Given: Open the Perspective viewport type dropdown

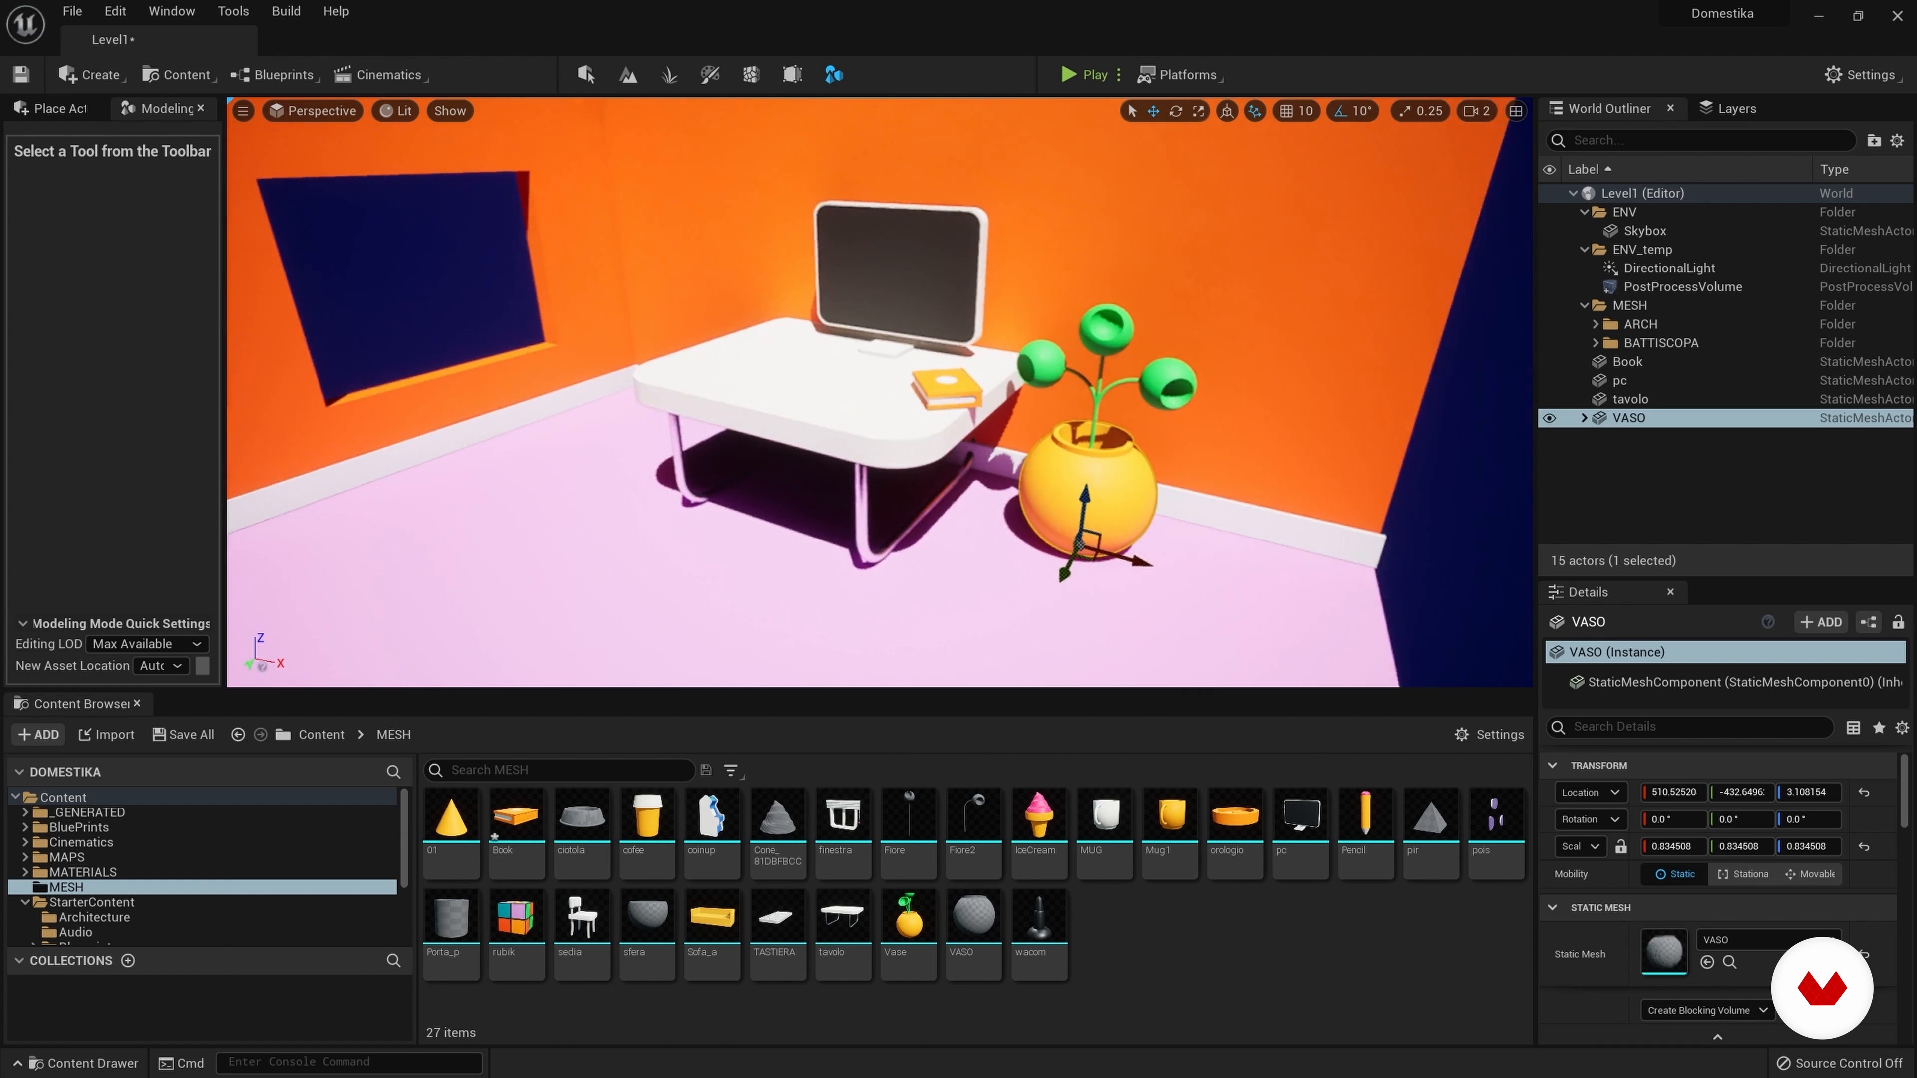Looking at the screenshot, I should click(314, 111).
